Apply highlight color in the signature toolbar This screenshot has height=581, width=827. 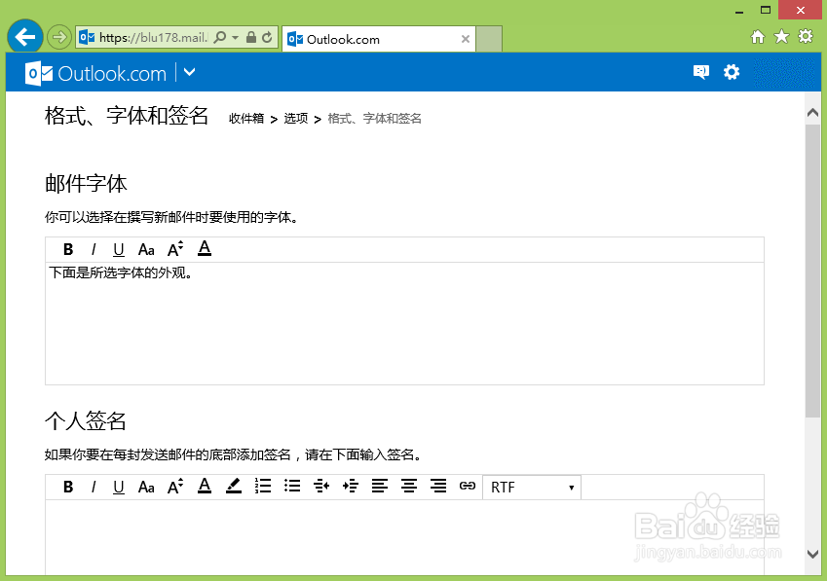click(234, 487)
